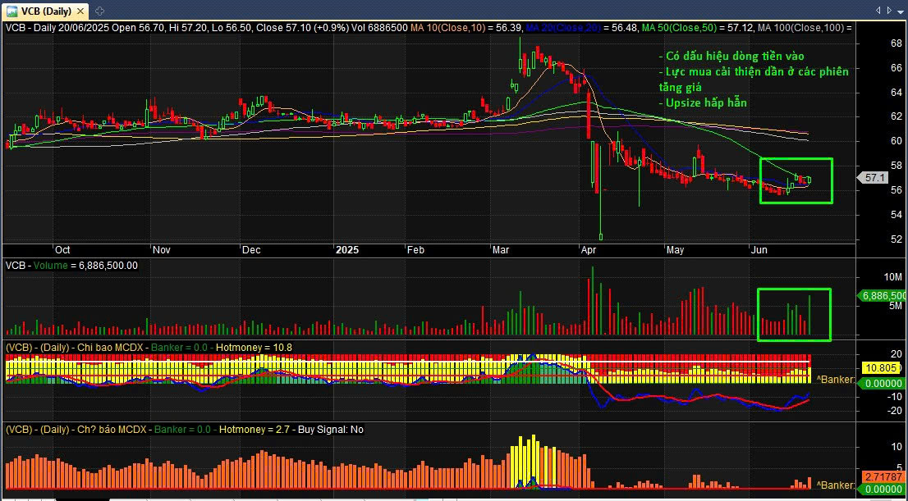Click the MA 10(Close,10) = 56.39 label
The image size is (908, 501).
pos(465,28)
